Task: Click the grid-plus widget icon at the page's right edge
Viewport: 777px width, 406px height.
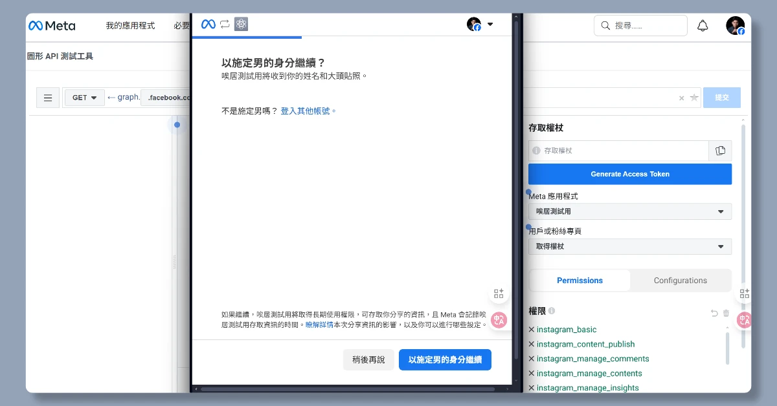Action: 745,294
